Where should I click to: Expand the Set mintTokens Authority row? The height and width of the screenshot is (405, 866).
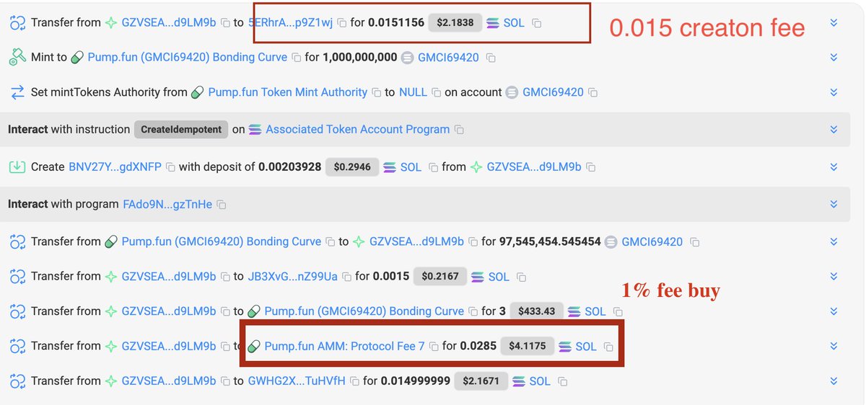pos(834,92)
